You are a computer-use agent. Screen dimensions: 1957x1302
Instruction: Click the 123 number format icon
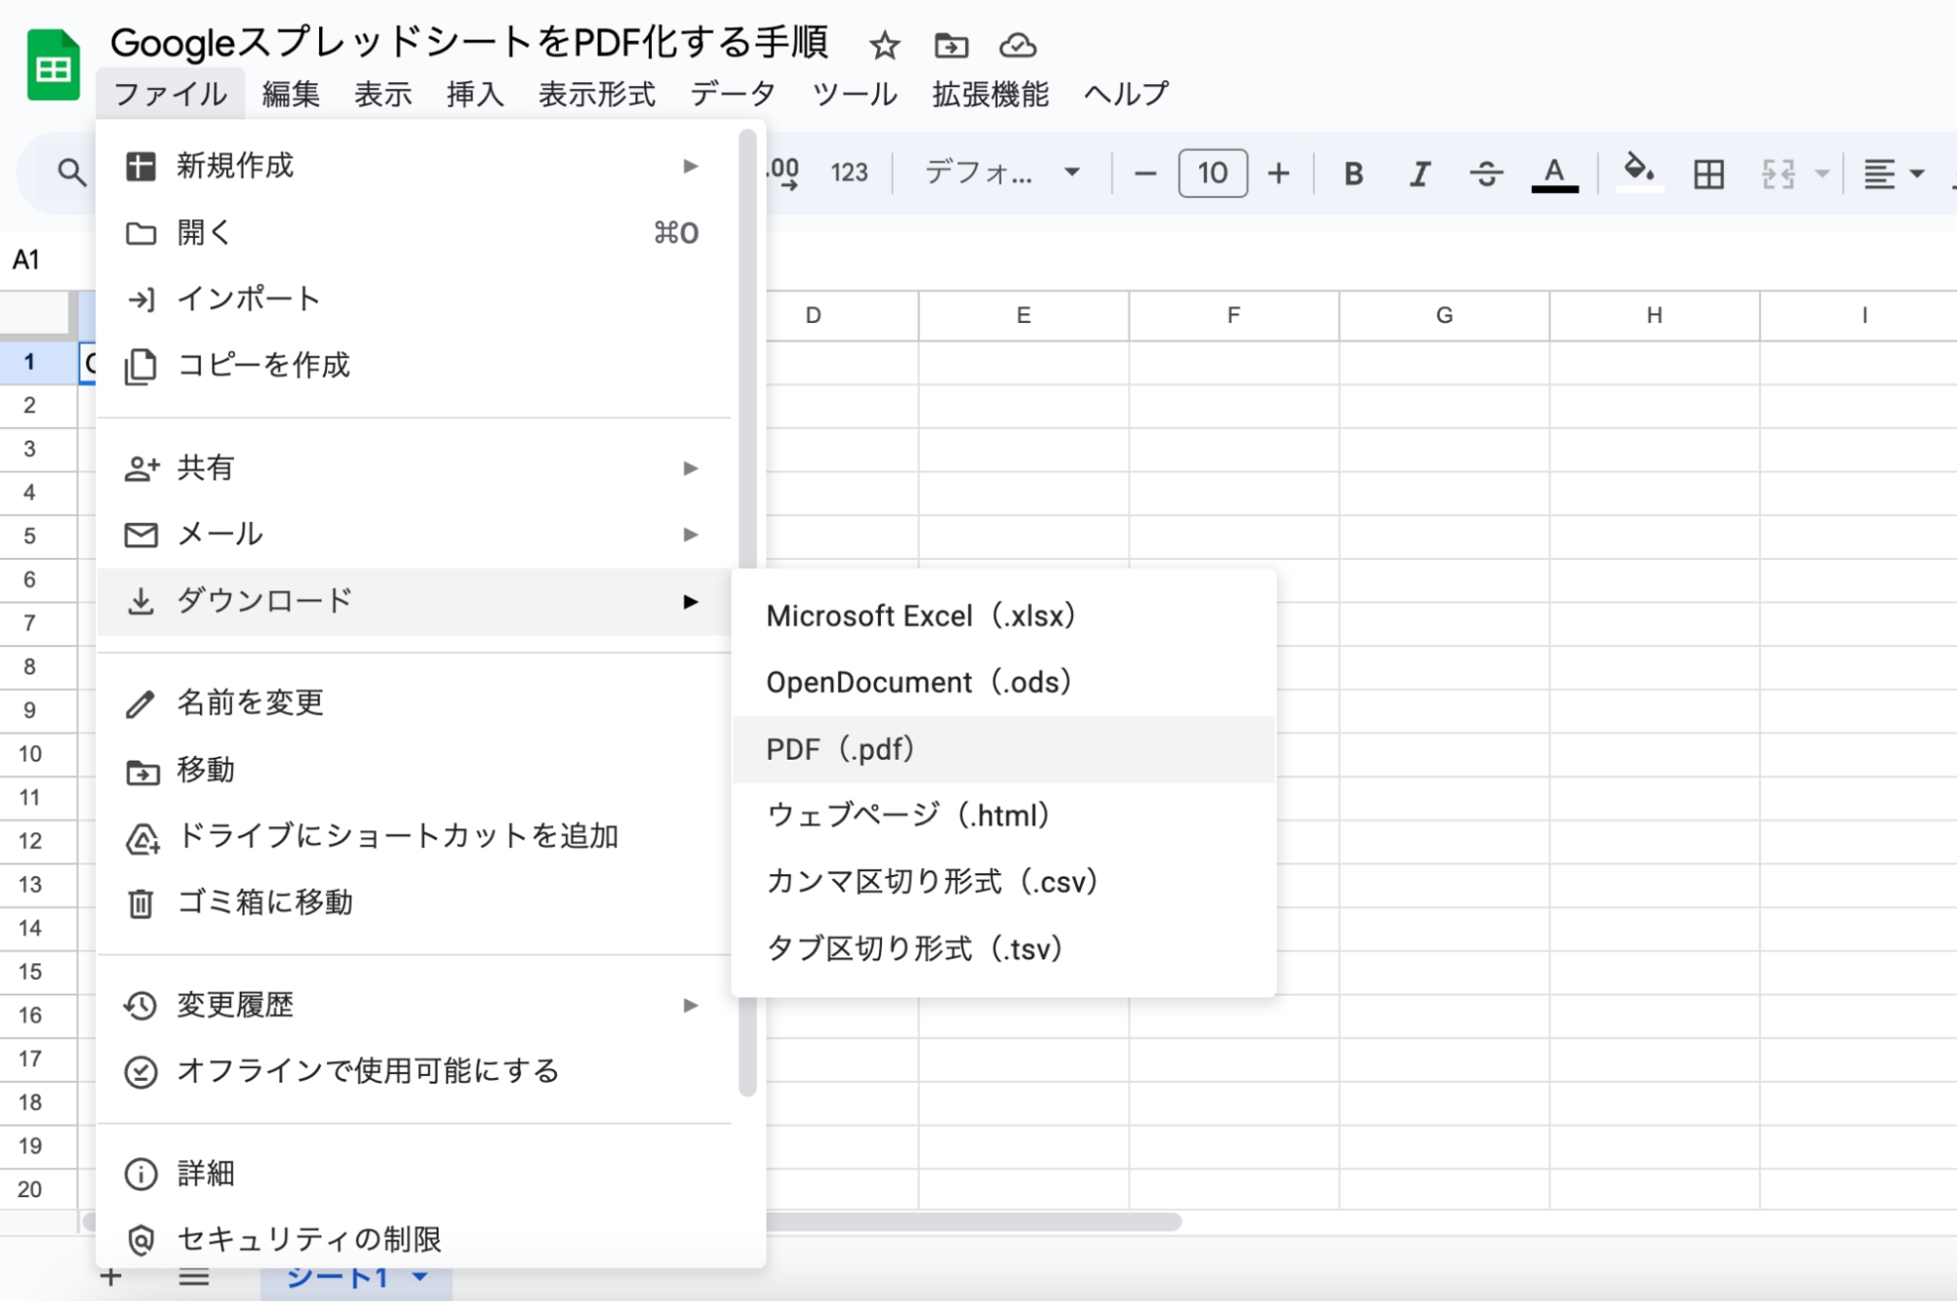848,172
